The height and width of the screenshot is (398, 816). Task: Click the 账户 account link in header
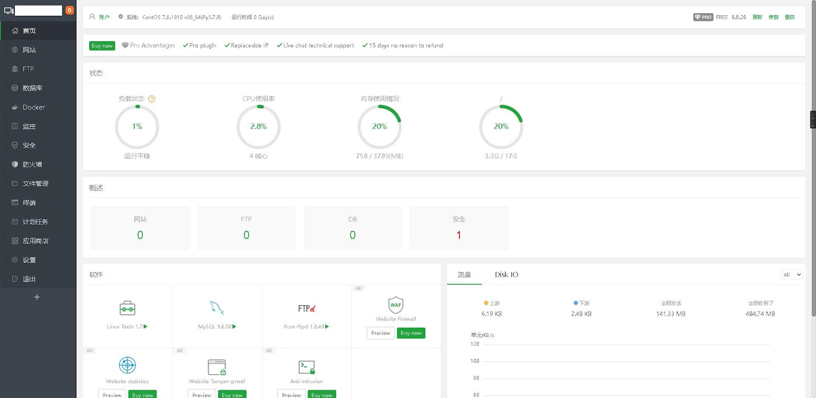tap(104, 17)
